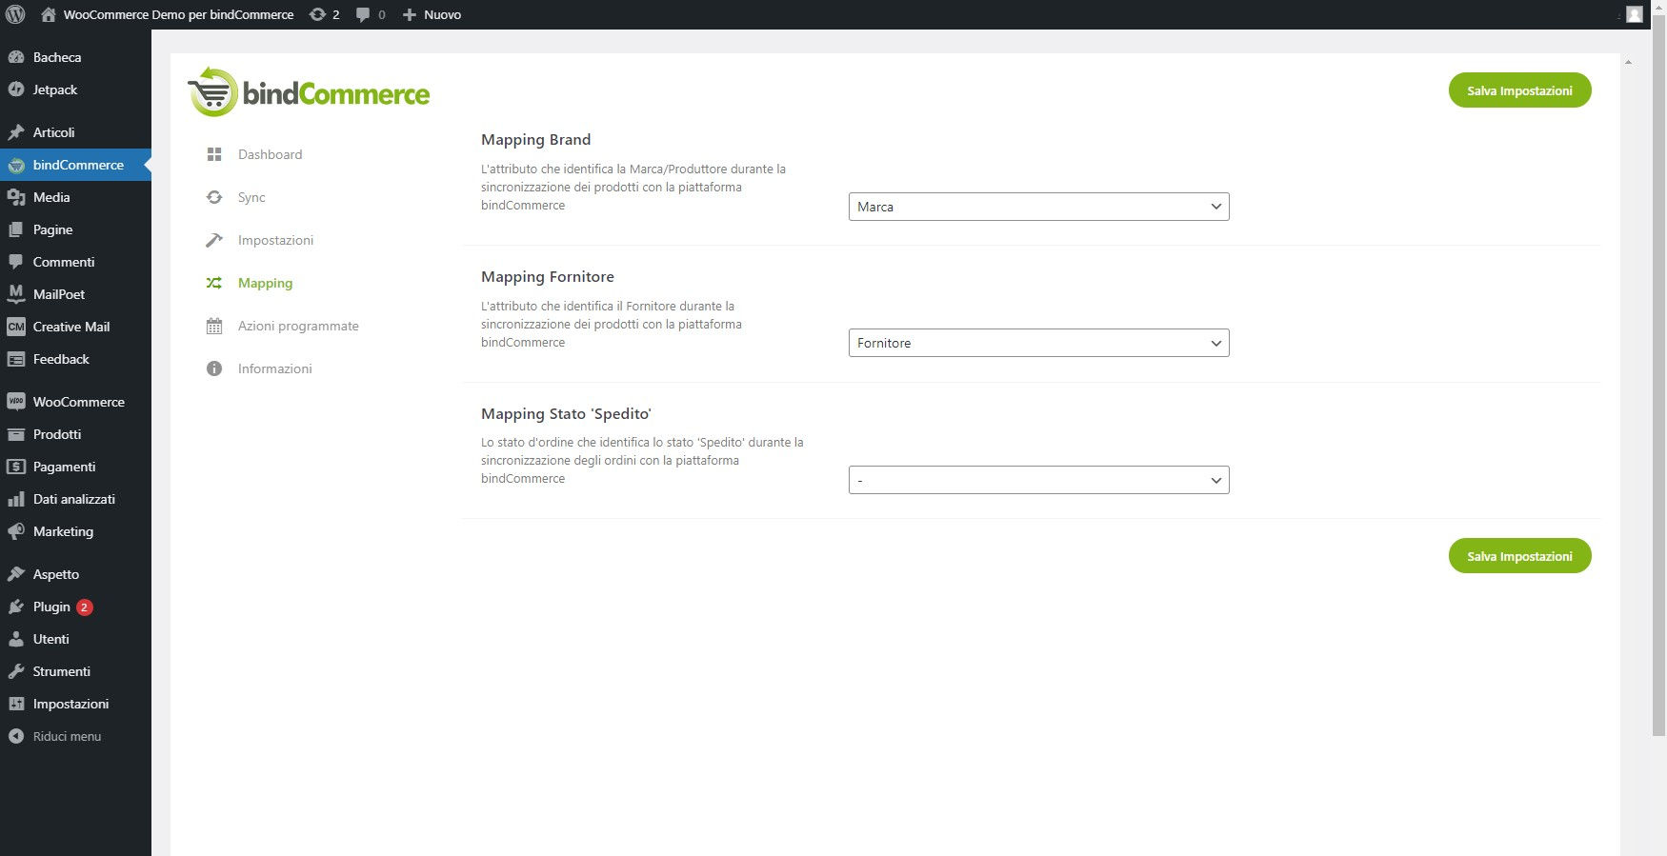Collapse sidebar with Riduci menu
The width and height of the screenshot is (1667, 856).
(67, 736)
